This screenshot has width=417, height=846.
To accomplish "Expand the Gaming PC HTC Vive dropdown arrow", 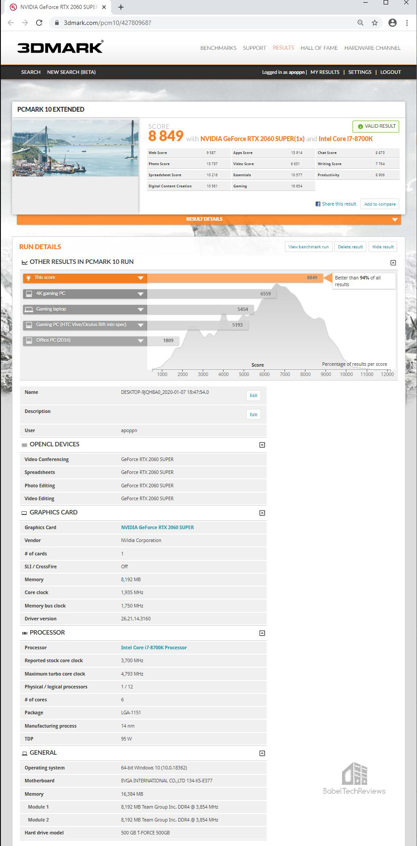I will click(x=140, y=325).
